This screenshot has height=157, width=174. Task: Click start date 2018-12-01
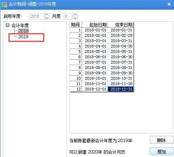pos(95,89)
